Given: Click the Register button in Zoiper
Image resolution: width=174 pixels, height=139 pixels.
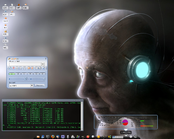Looking at the screenshot, I should pyautogui.click(x=40, y=85).
